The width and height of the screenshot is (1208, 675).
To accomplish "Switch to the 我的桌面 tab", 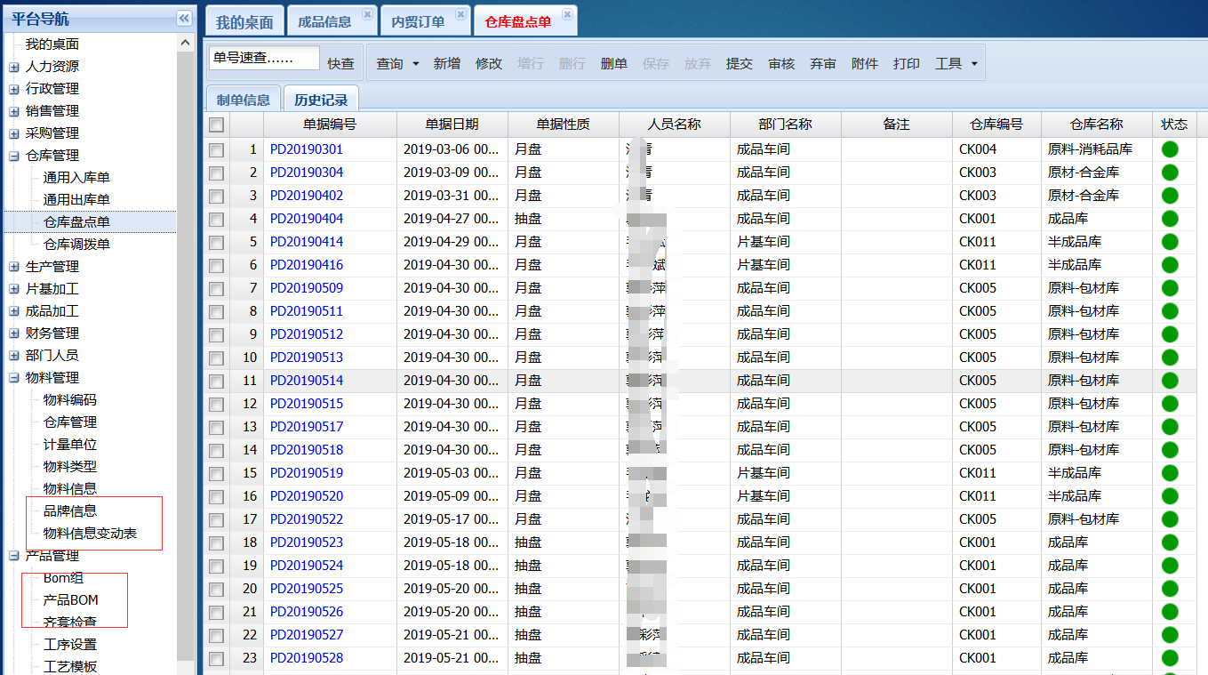I will pyautogui.click(x=244, y=22).
